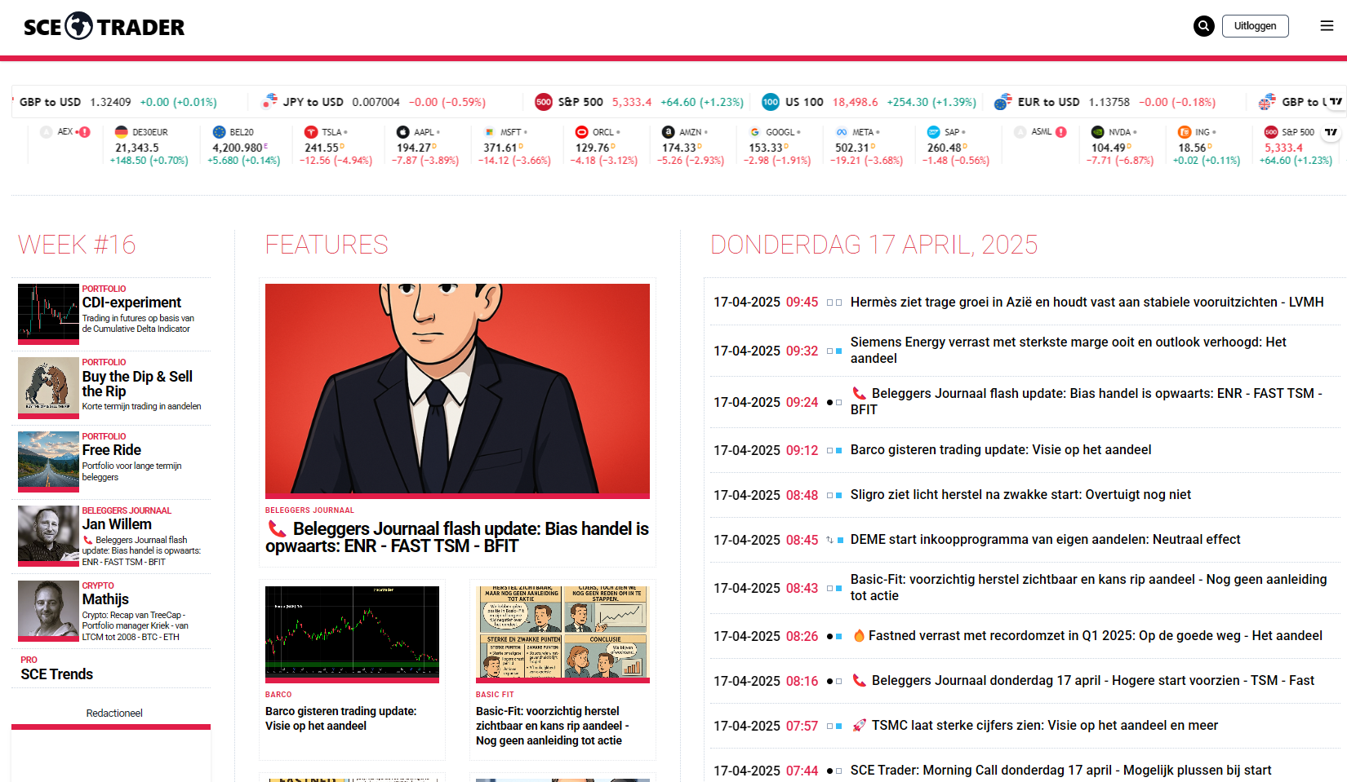The width and height of the screenshot is (1347, 782).
Task: Open DEME inkoopprogramma news headline
Action: click(1045, 540)
